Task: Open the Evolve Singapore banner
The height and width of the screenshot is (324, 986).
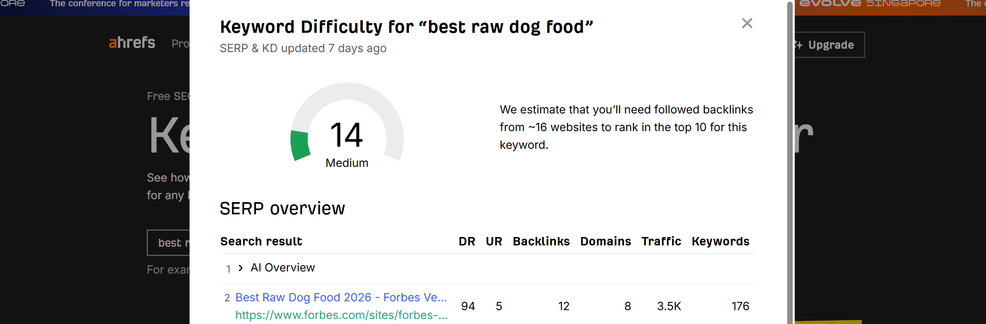Action: click(x=869, y=4)
